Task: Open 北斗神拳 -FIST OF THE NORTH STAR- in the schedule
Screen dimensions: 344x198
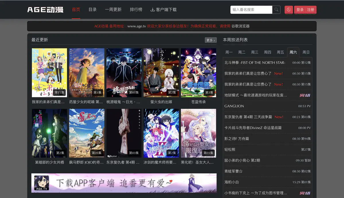Action: tap(255, 63)
